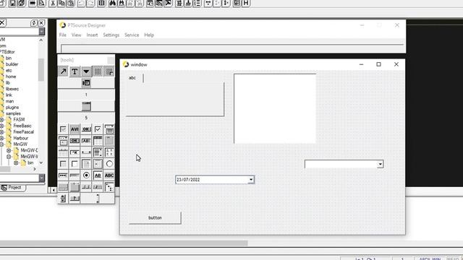Expand the FASM folder node
The width and height of the screenshot is (463, 260).
click(x=1, y=120)
